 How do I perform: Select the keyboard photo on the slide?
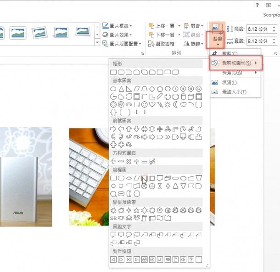[89, 177]
